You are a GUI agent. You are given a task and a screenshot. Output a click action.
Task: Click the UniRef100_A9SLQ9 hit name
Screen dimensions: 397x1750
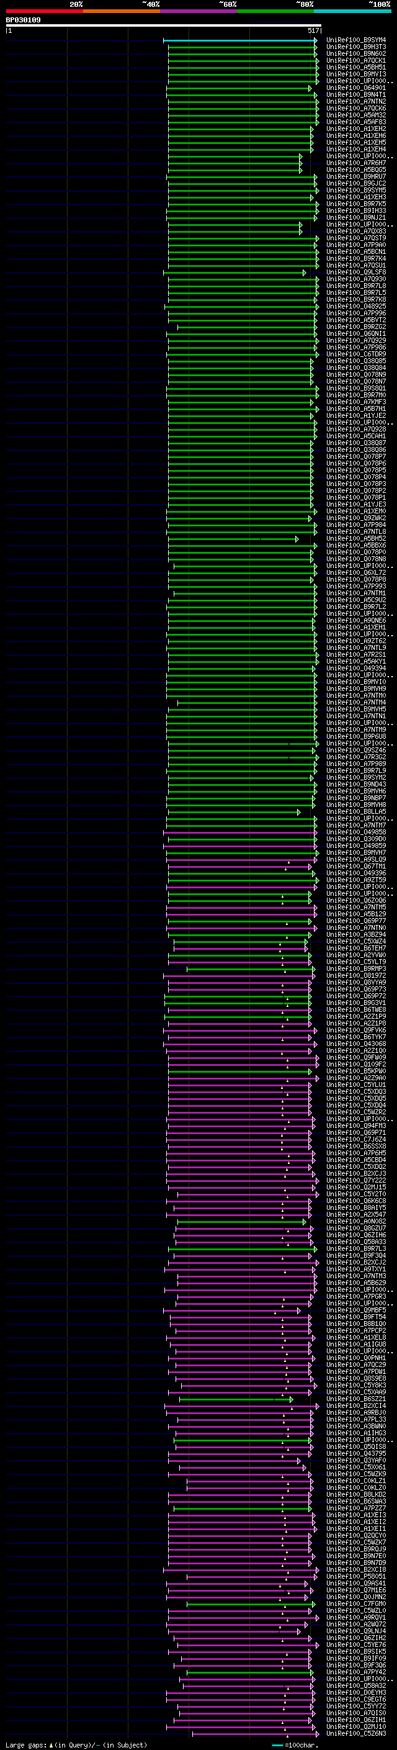tap(356, 859)
